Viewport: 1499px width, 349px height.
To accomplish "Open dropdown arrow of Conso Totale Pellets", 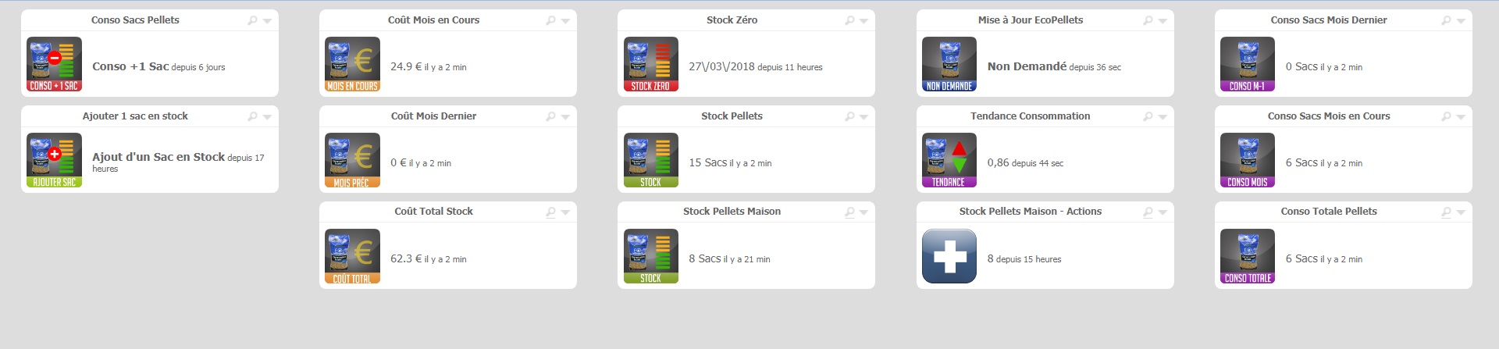I will pyautogui.click(x=1461, y=212).
